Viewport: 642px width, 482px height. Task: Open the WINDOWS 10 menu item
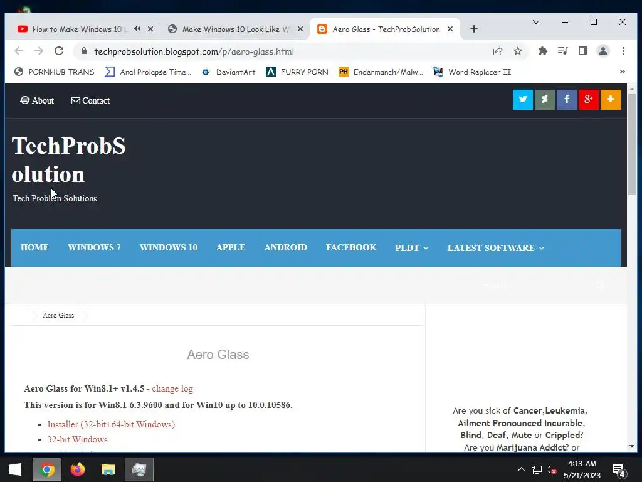pos(168,247)
